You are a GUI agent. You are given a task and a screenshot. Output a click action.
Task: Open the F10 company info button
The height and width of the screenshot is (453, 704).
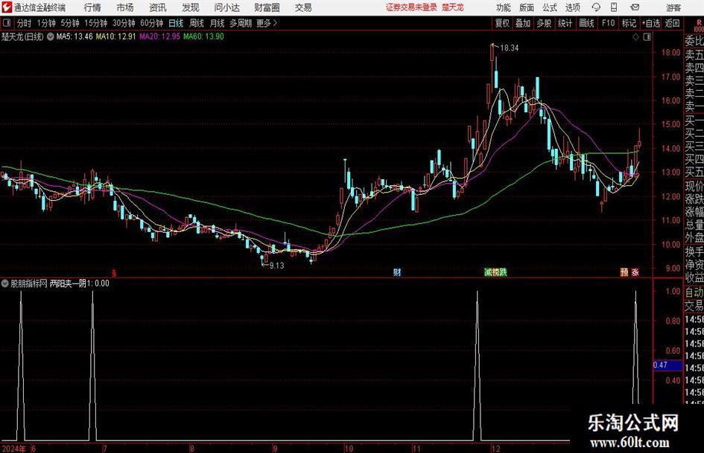(608, 23)
